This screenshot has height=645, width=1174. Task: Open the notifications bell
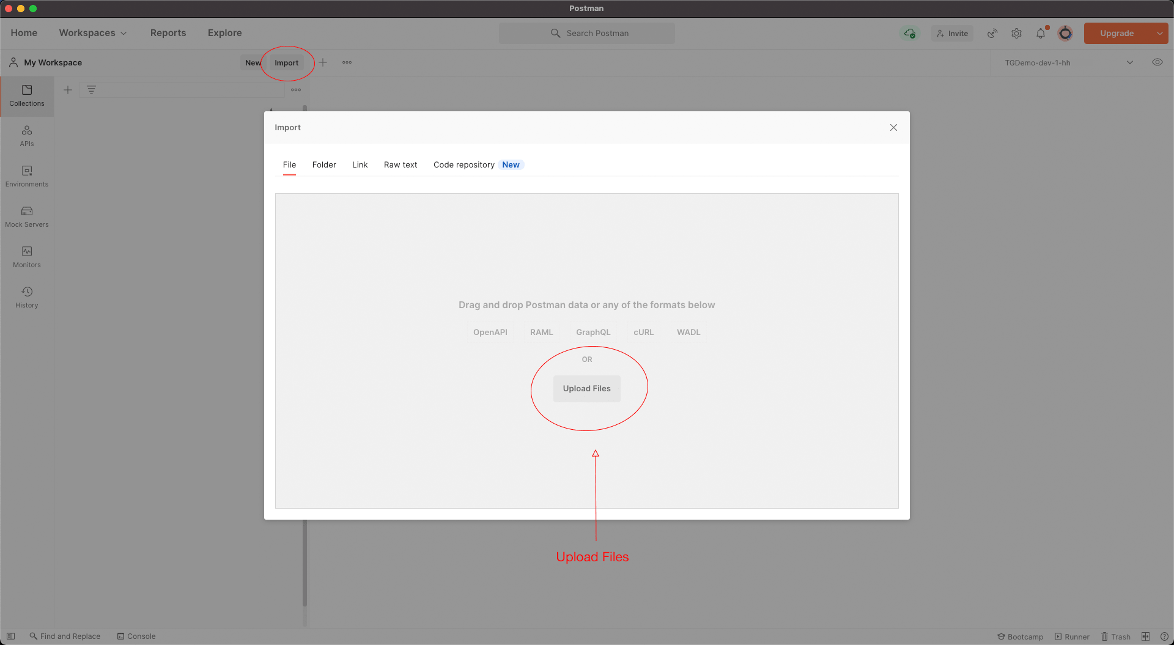click(1041, 34)
